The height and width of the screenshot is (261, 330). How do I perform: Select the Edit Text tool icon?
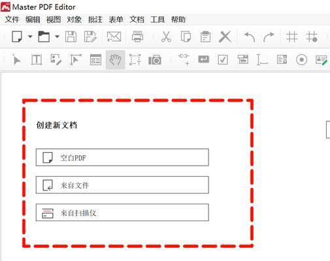tap(37, 59)
